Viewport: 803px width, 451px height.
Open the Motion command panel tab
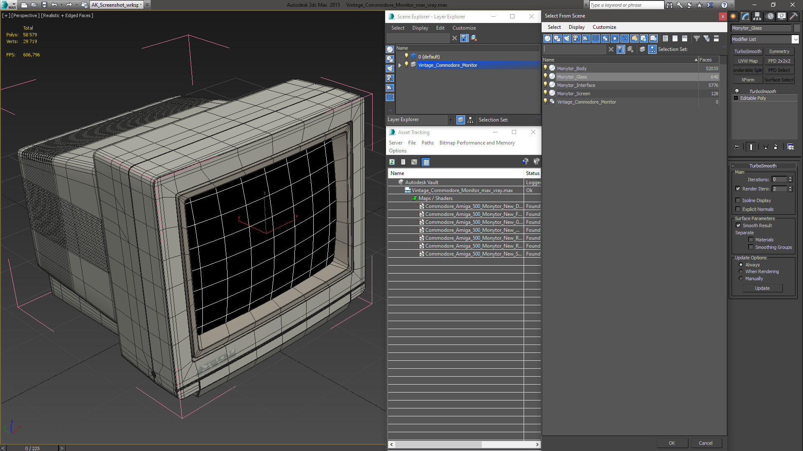770,16
